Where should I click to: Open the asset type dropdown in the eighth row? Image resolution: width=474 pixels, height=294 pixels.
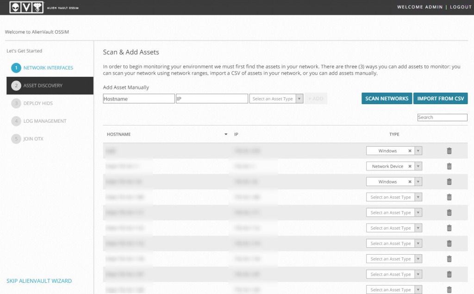pos(394,259)
